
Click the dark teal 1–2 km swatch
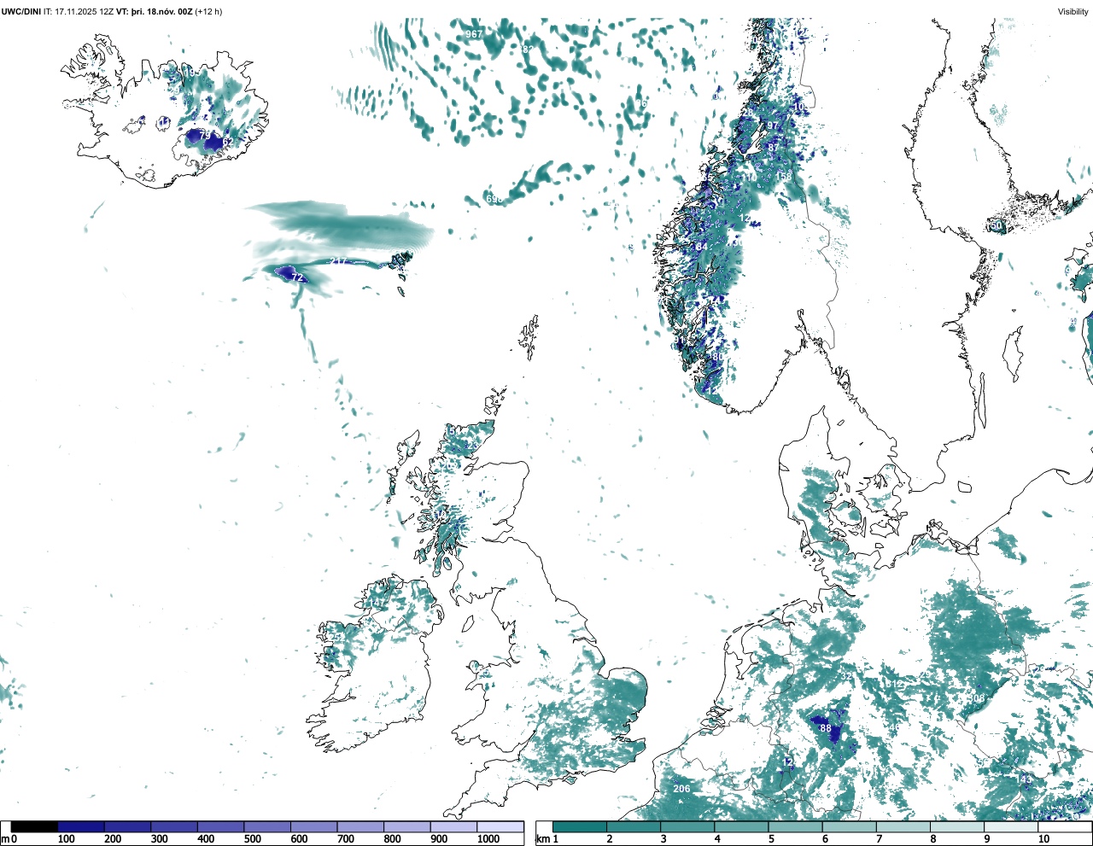pyautogui.click(x=580, y=827)
